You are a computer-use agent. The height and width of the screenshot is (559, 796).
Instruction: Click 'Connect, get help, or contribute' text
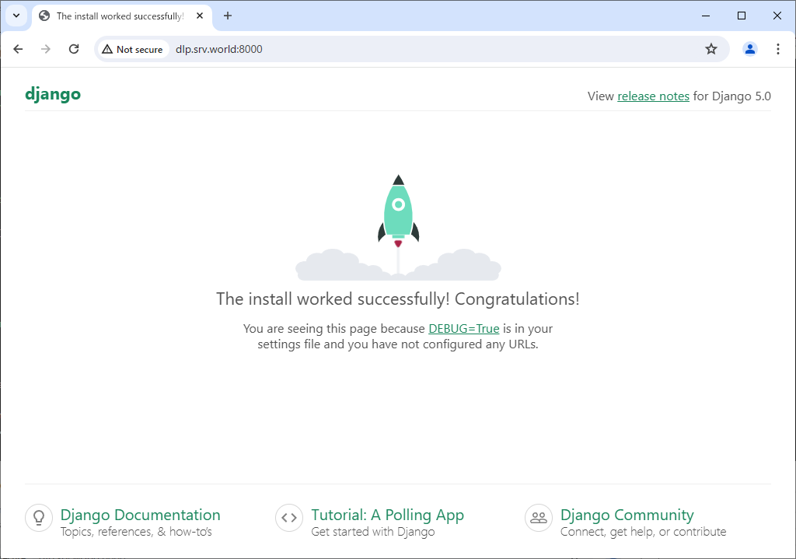[x=643, y=532]
